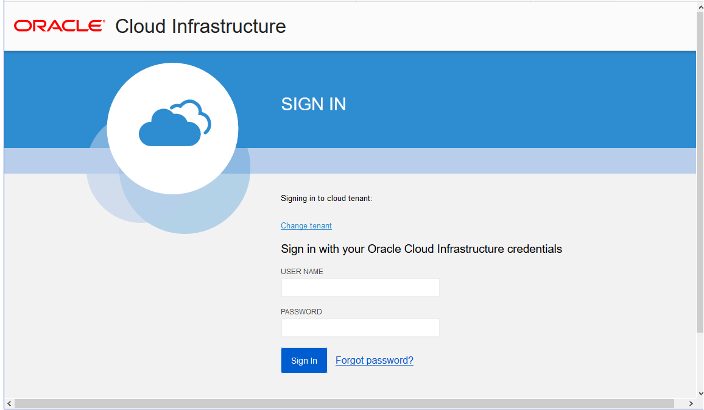
Task: Select the USER NAME field label
Action: (302, 272)
